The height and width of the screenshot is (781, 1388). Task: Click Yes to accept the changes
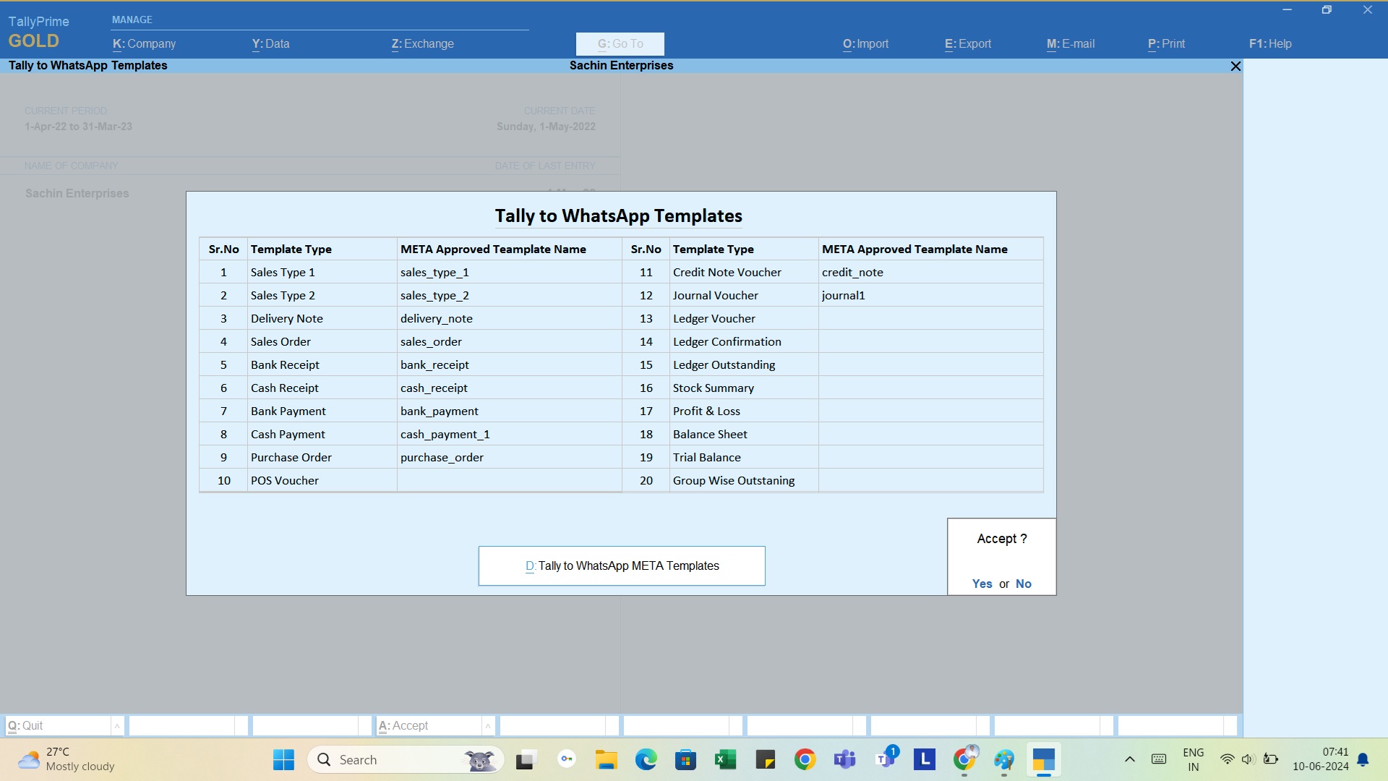pyautogui.click(x=981, y=584)
